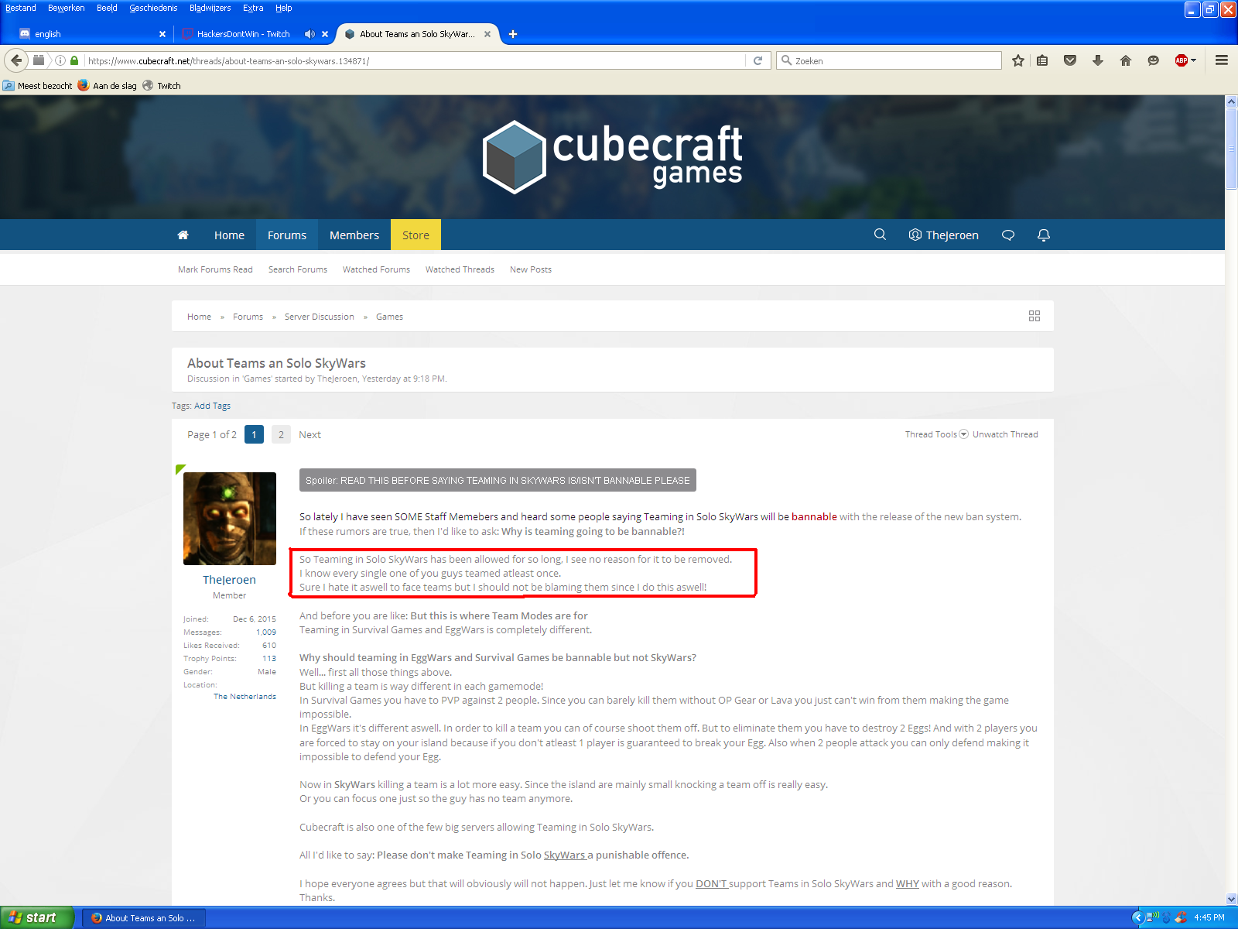Open the Twitch bookmark
Image resolution: width=1238 pixels, height=929 pixels.
162,86
